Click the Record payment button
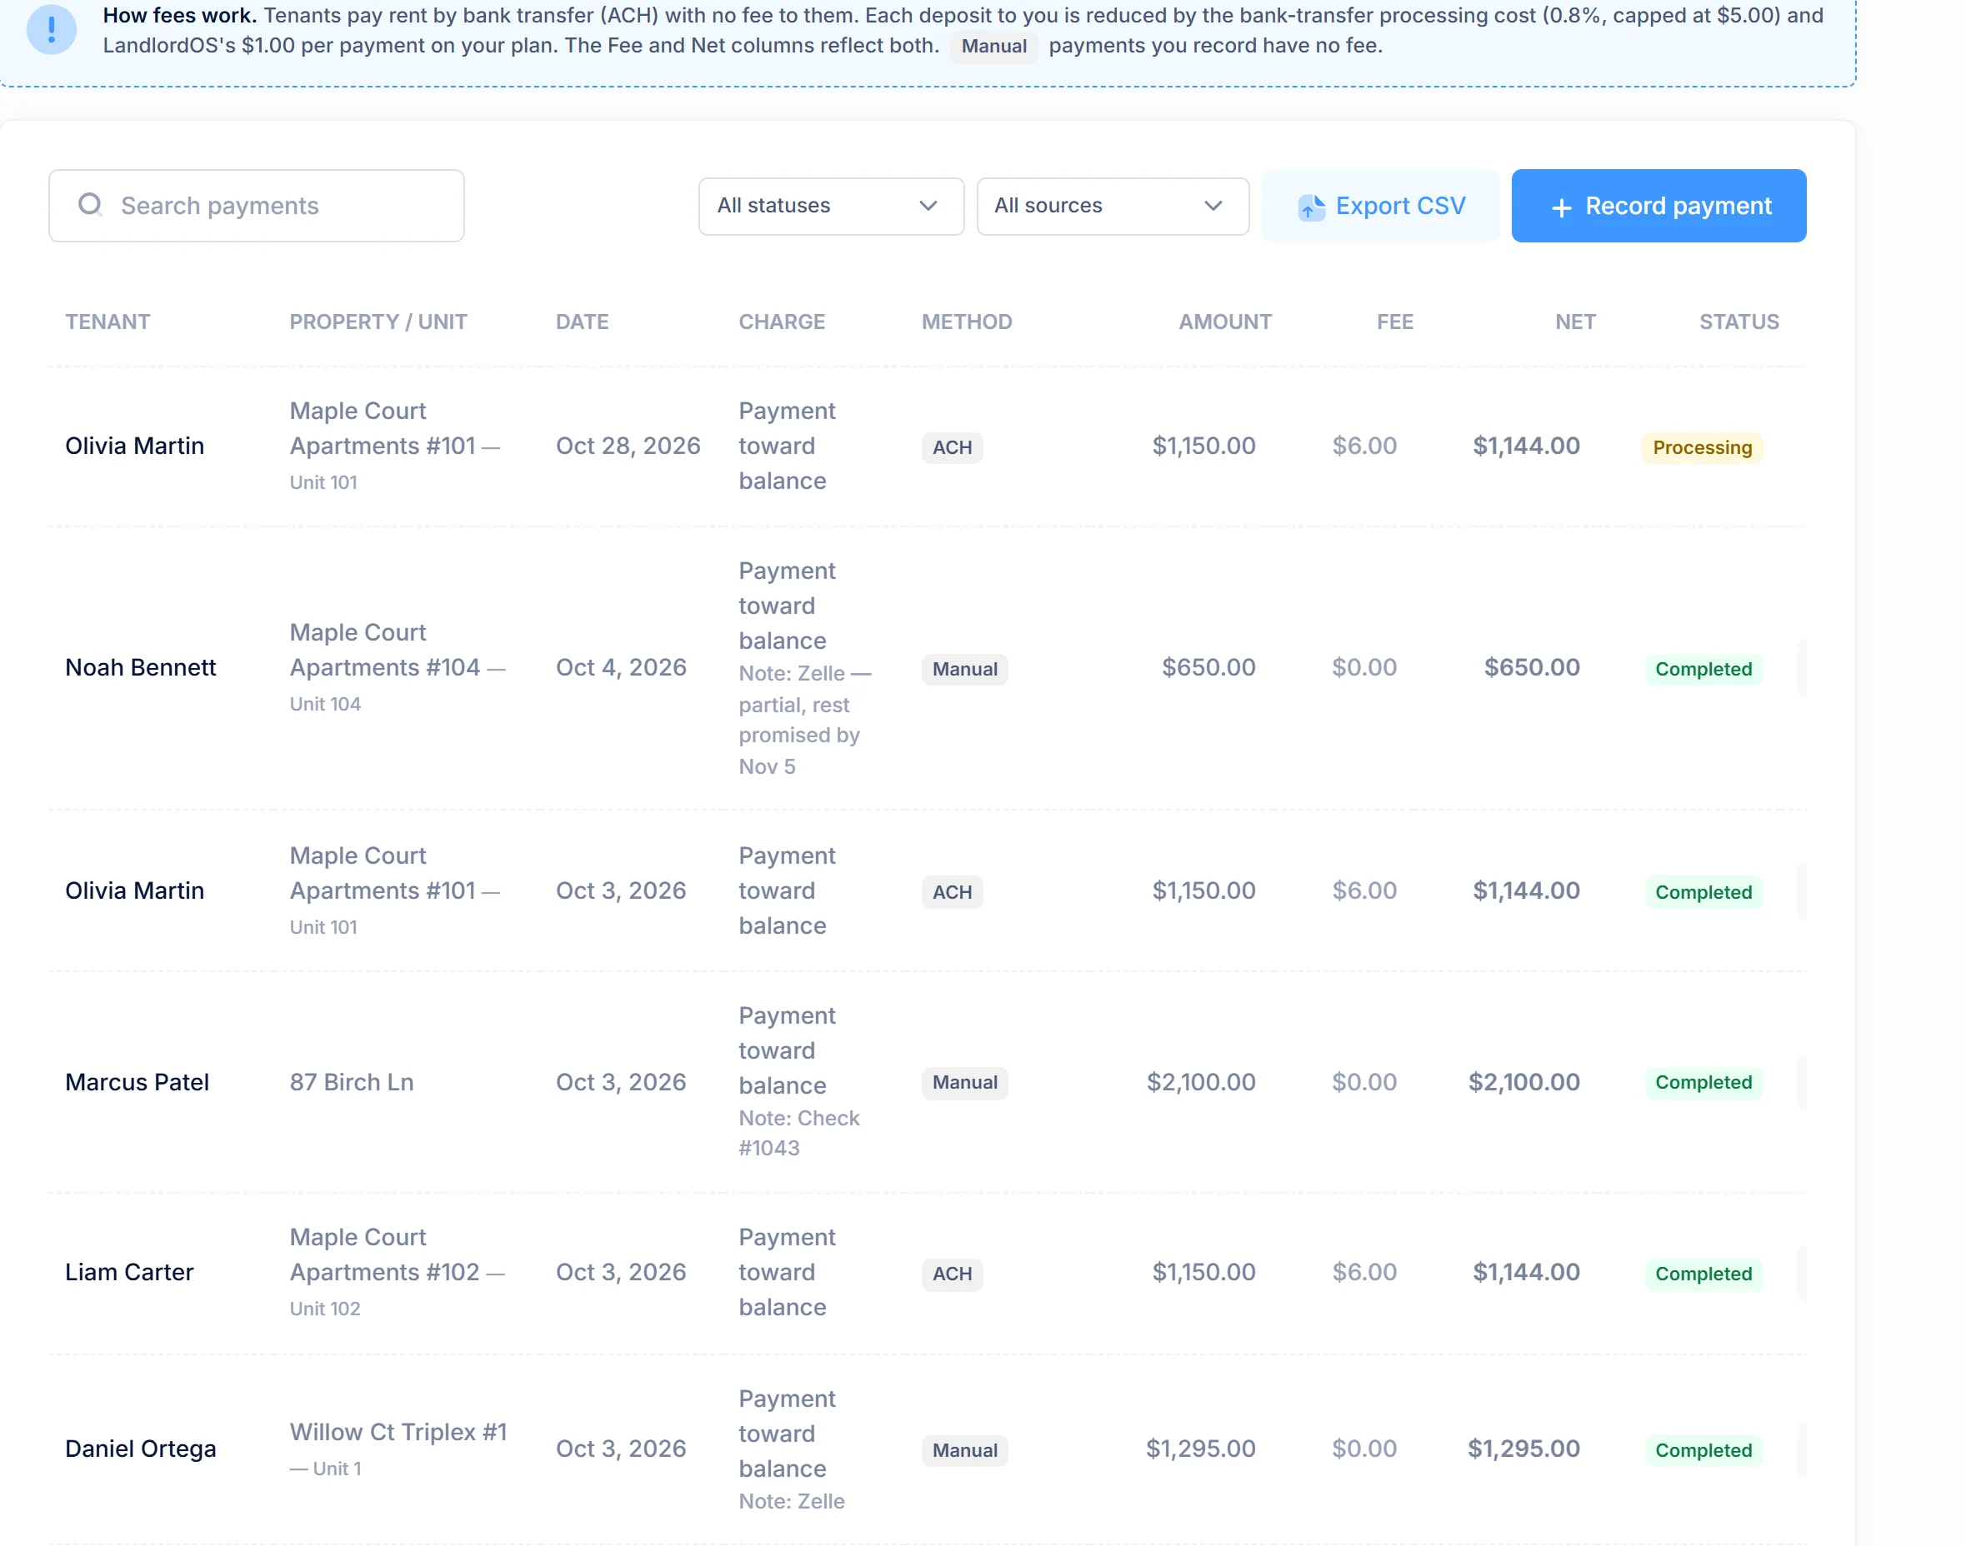Screen dimensions: 1966x1546 [1658, 206]
